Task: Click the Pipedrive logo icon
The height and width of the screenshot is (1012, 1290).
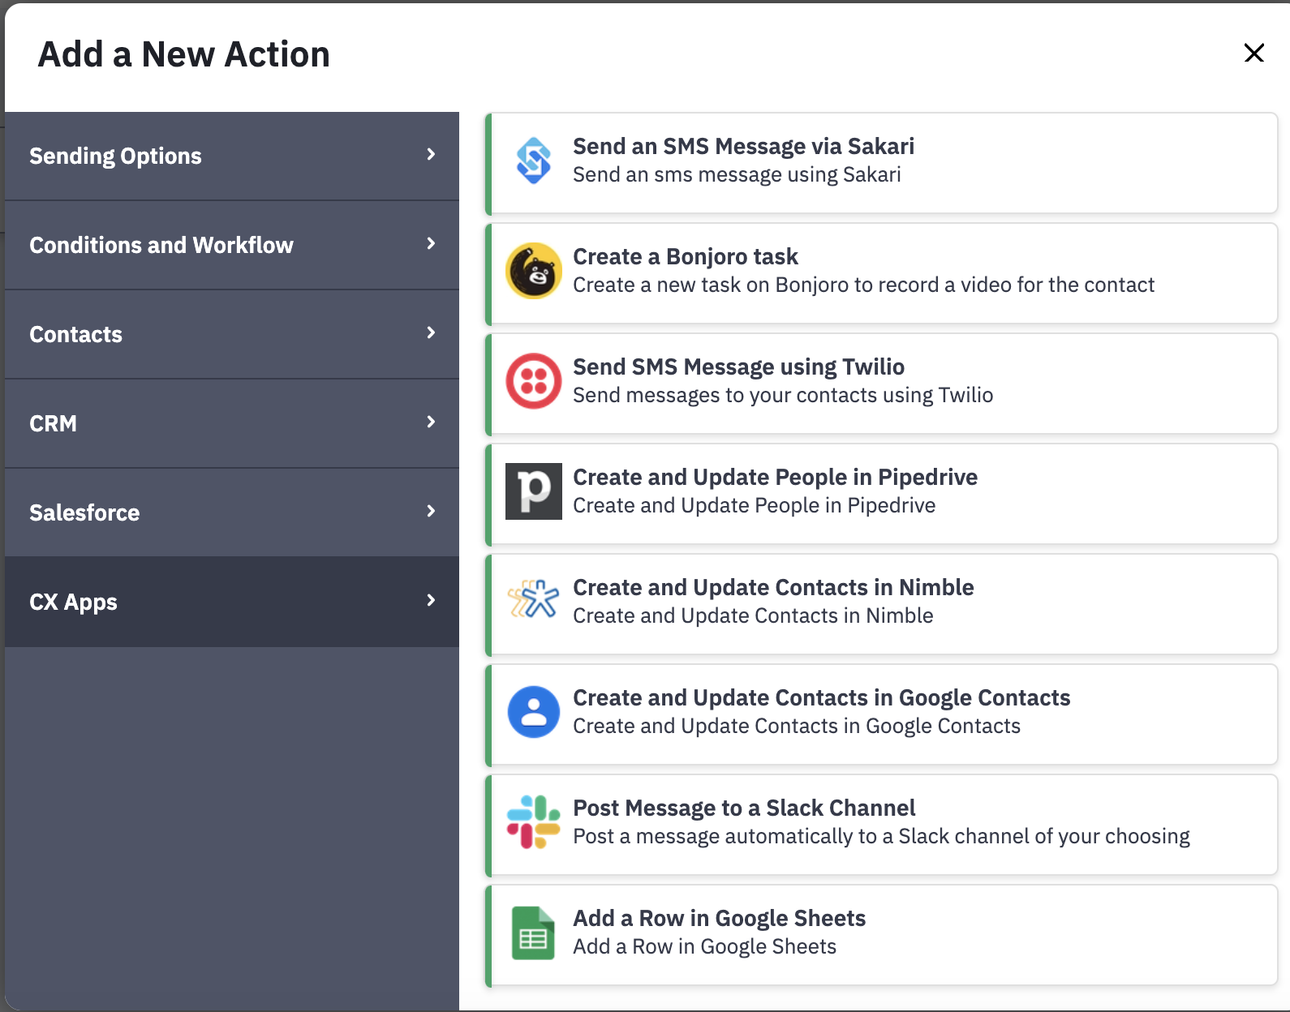Action: 534,491
